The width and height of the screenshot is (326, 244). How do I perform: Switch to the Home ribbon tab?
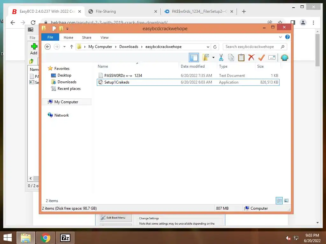[68, 37]
